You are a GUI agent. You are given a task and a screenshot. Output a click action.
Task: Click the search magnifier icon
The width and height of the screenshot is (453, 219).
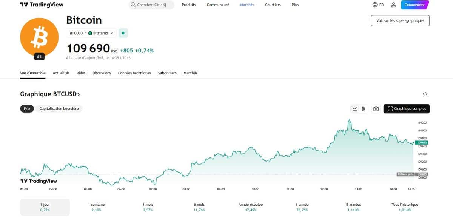[133, 5]
